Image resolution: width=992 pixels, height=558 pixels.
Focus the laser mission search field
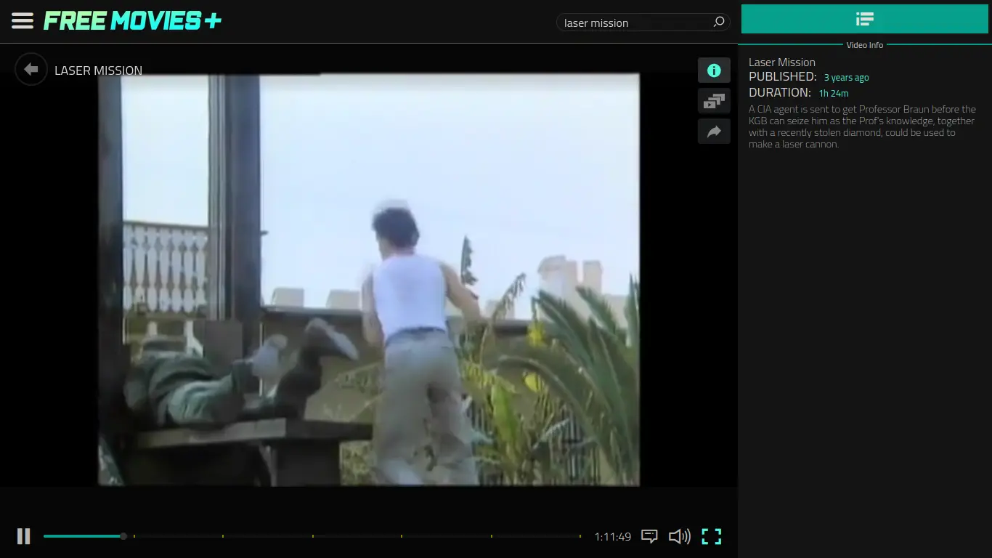(635, 23)
